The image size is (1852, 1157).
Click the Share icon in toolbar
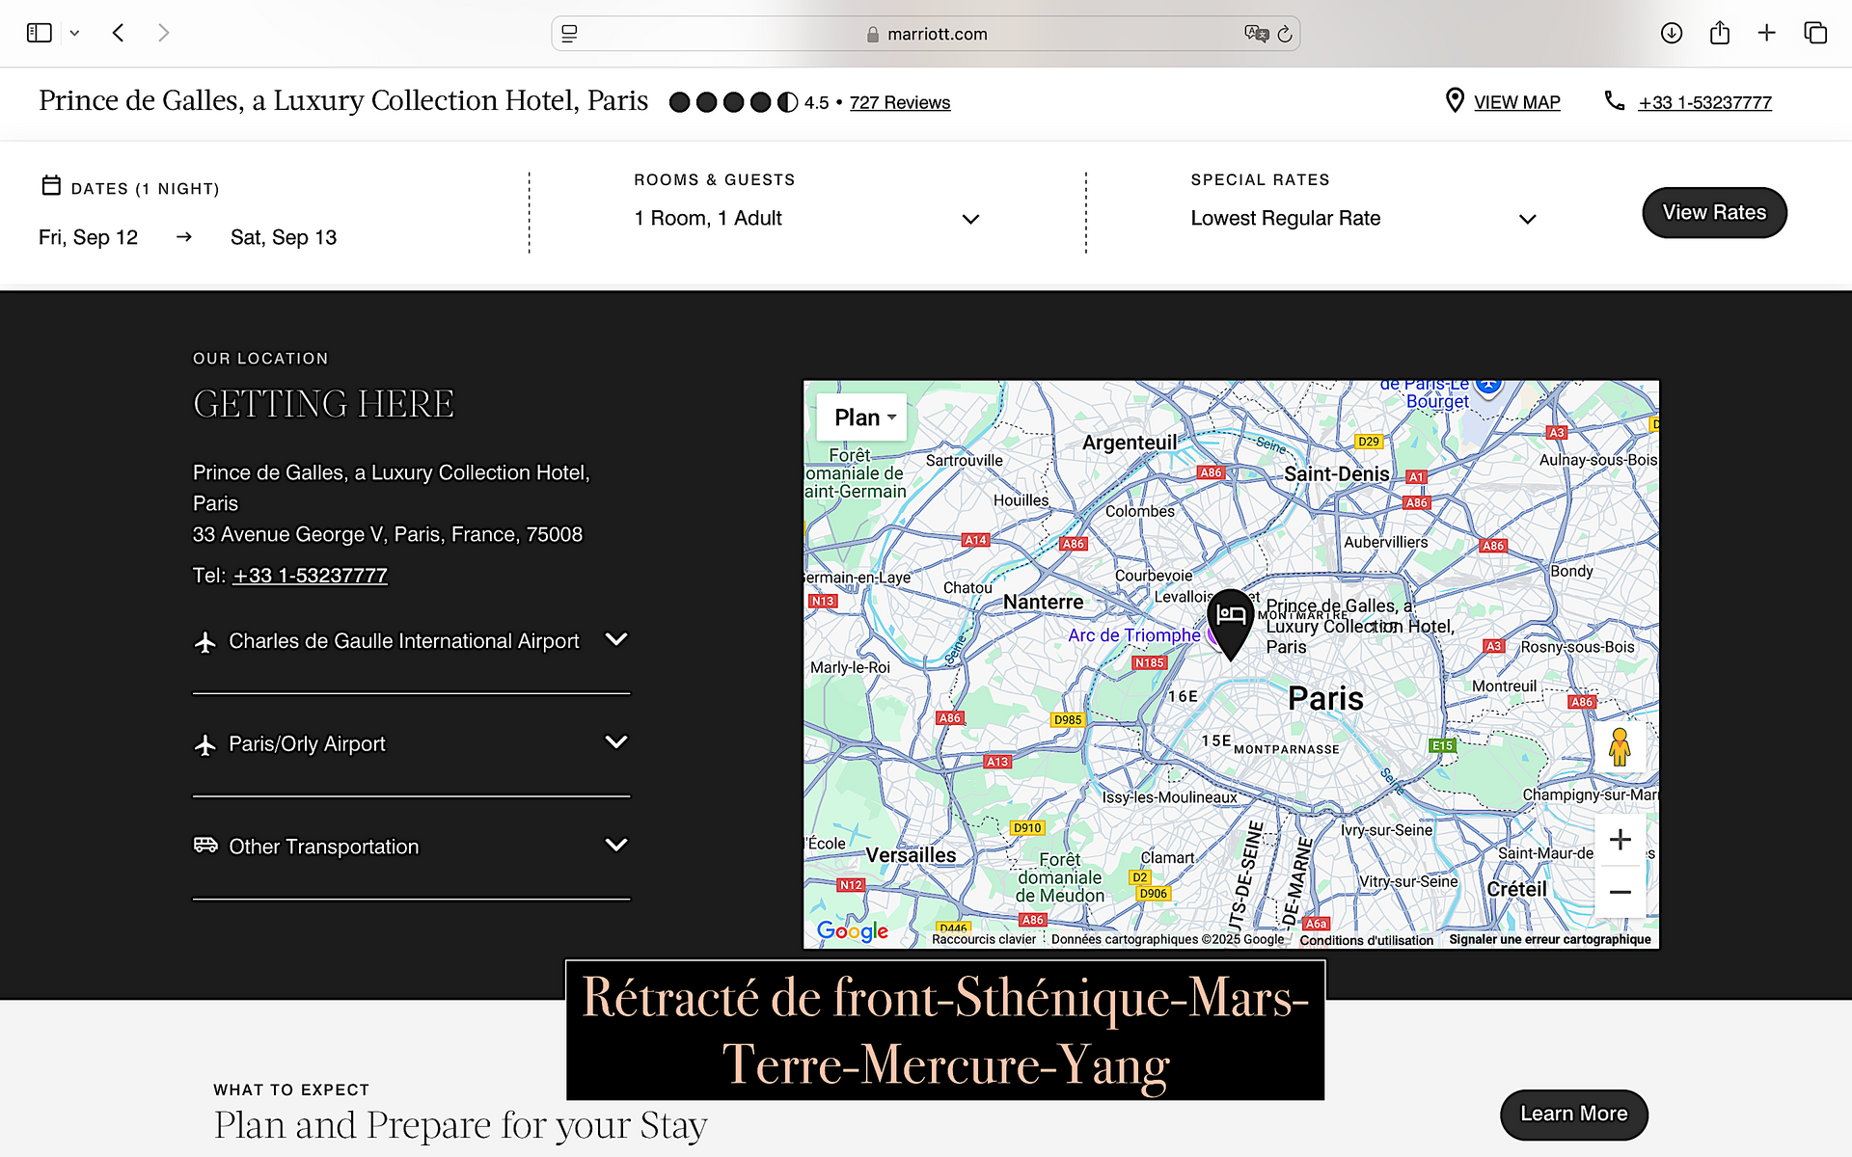point(1719,33)
